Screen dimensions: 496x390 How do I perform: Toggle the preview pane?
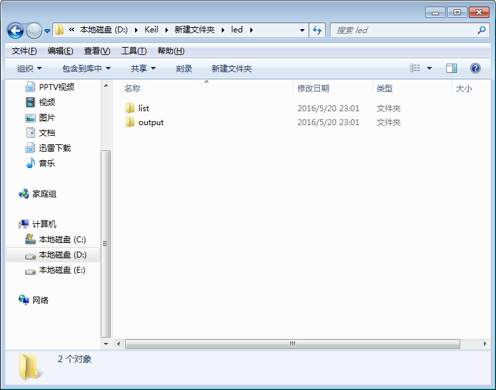tap(452, 68)
